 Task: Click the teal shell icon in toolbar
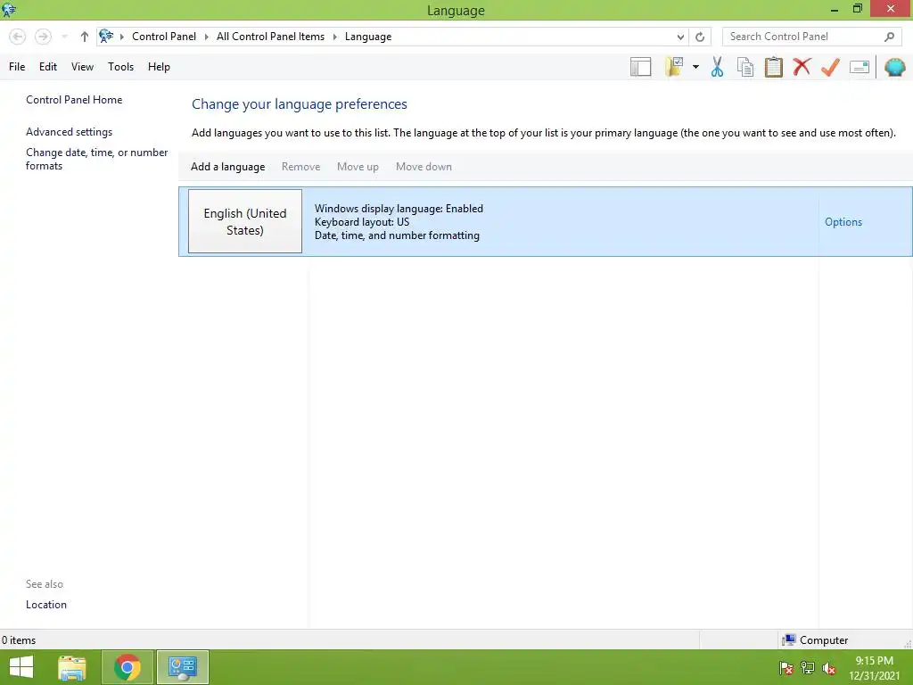coord(894,67)
